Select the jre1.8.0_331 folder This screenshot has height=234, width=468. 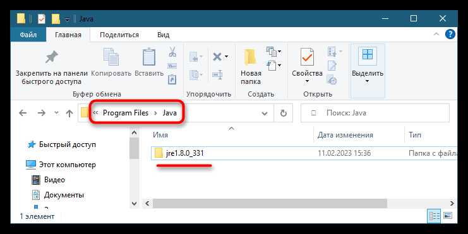185,153
